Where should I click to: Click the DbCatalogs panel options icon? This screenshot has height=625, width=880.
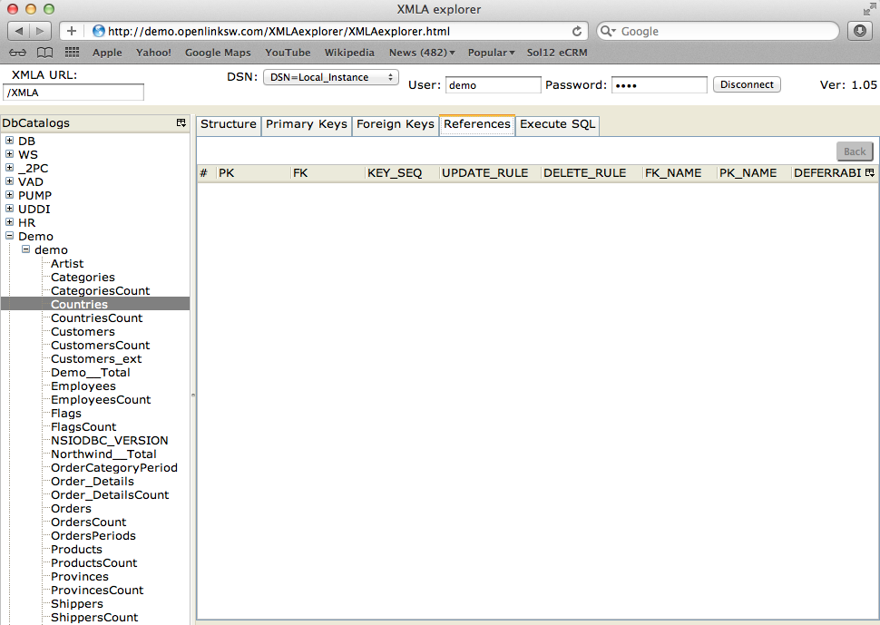tap(181, 122)
